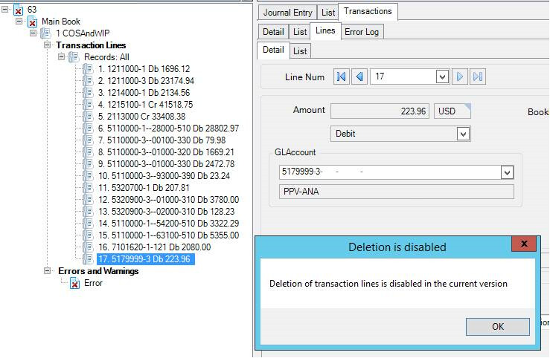Screen dimensions: 550x358
Task: Open the List tab beside Lines tab
Action: click(x=300, y=32)
